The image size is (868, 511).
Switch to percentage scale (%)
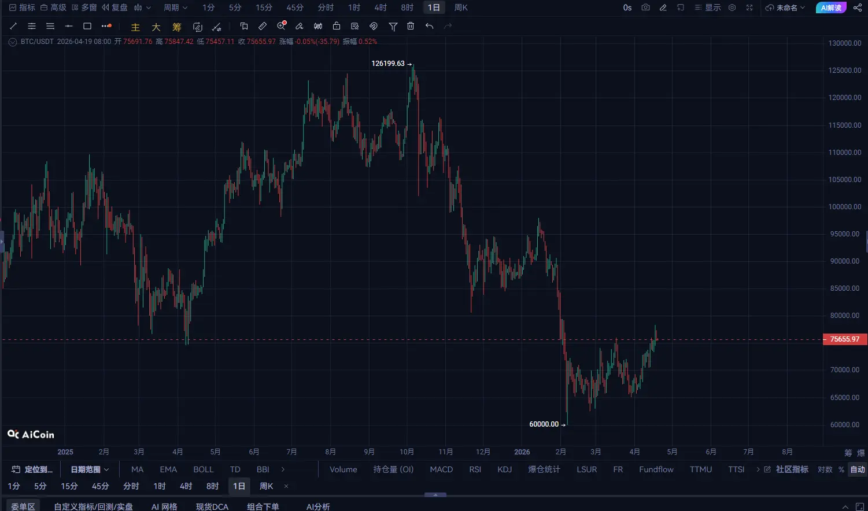click(841, 469)
